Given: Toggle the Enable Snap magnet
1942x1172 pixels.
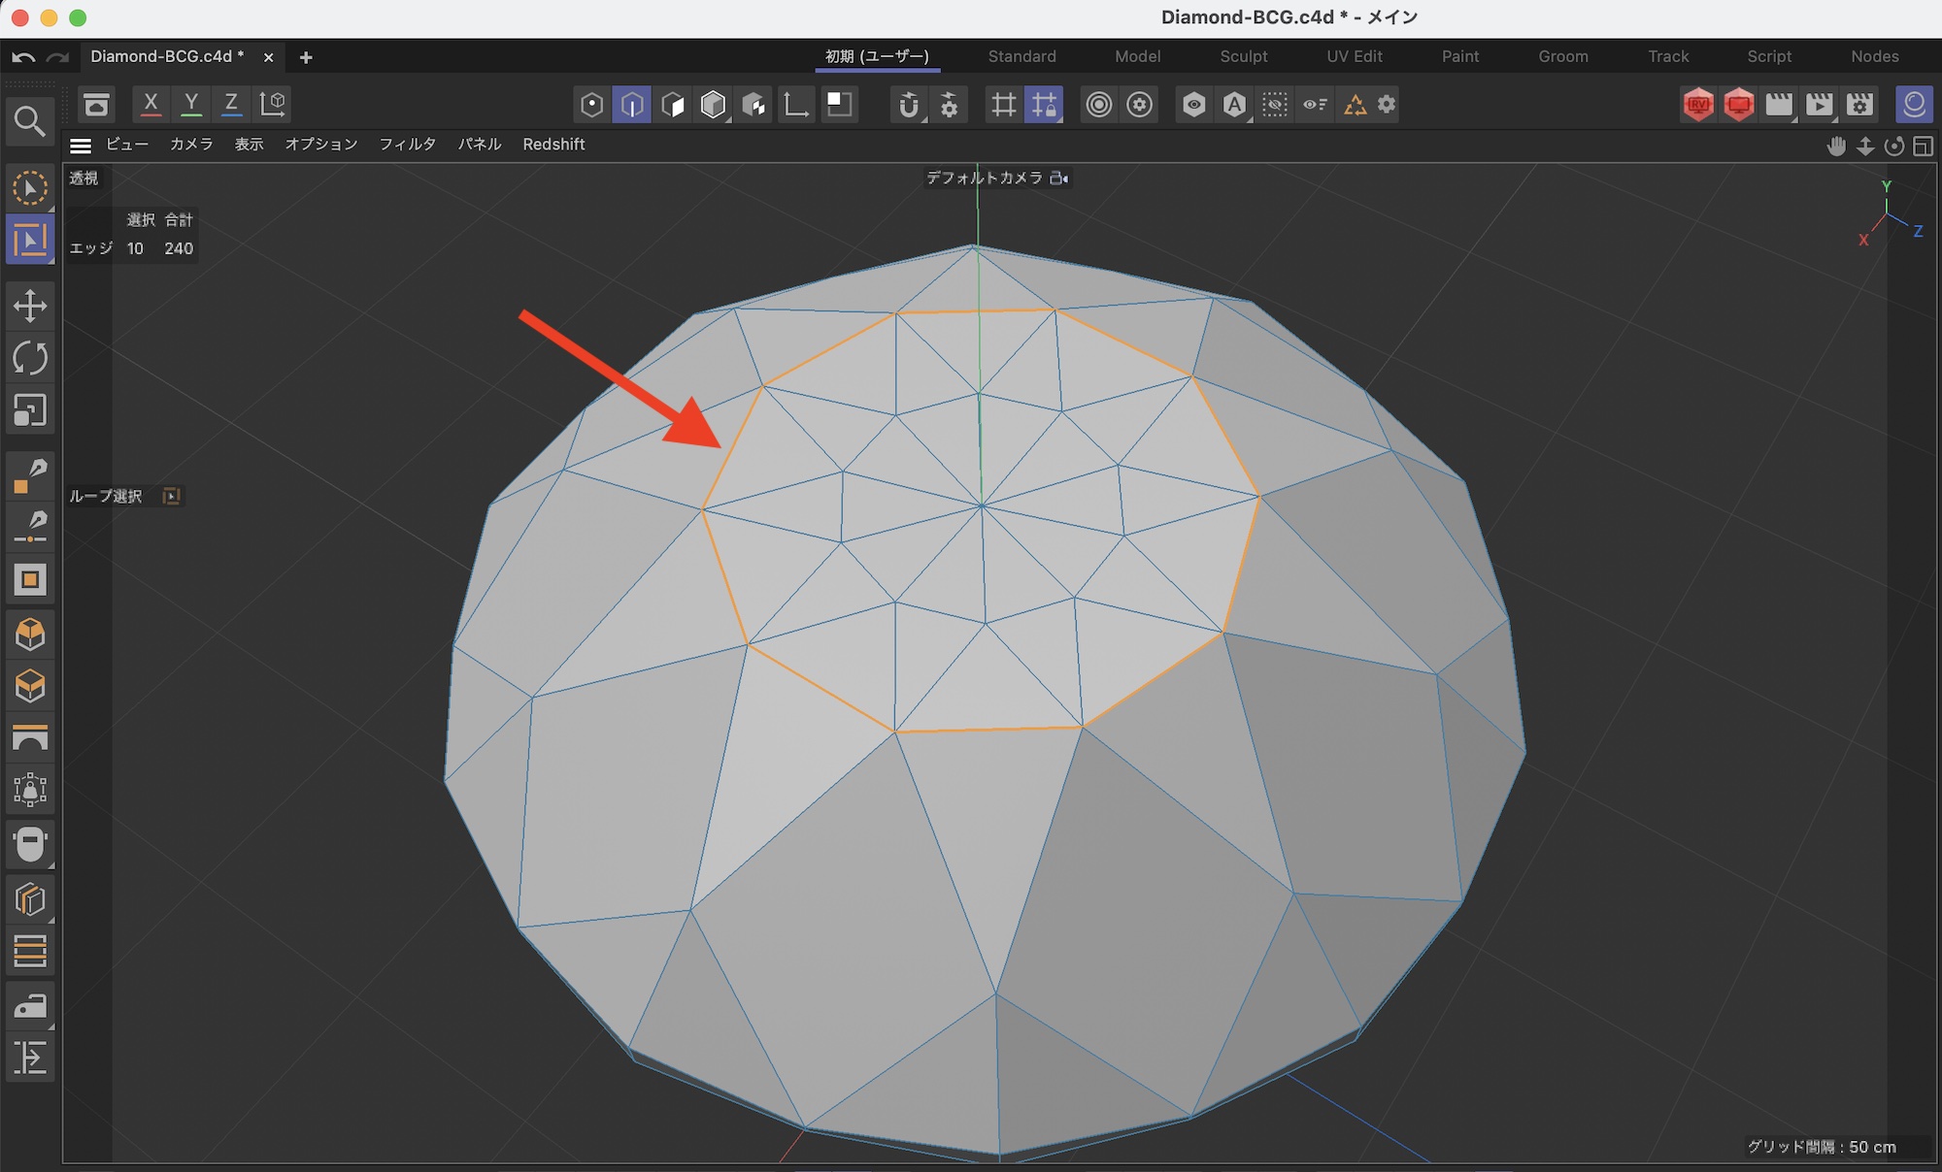Looking at the screenshot, I should point(908,105).
